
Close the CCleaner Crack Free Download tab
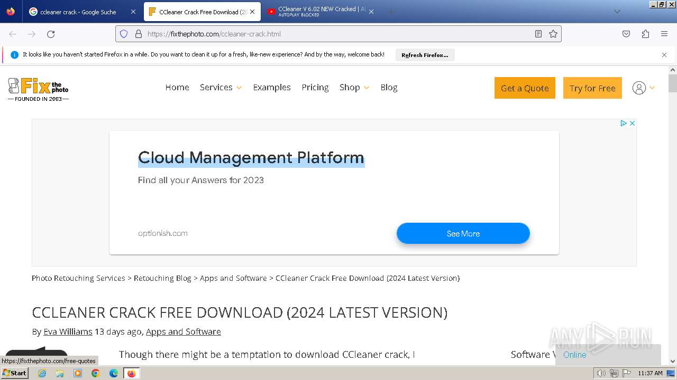[253, 12]
